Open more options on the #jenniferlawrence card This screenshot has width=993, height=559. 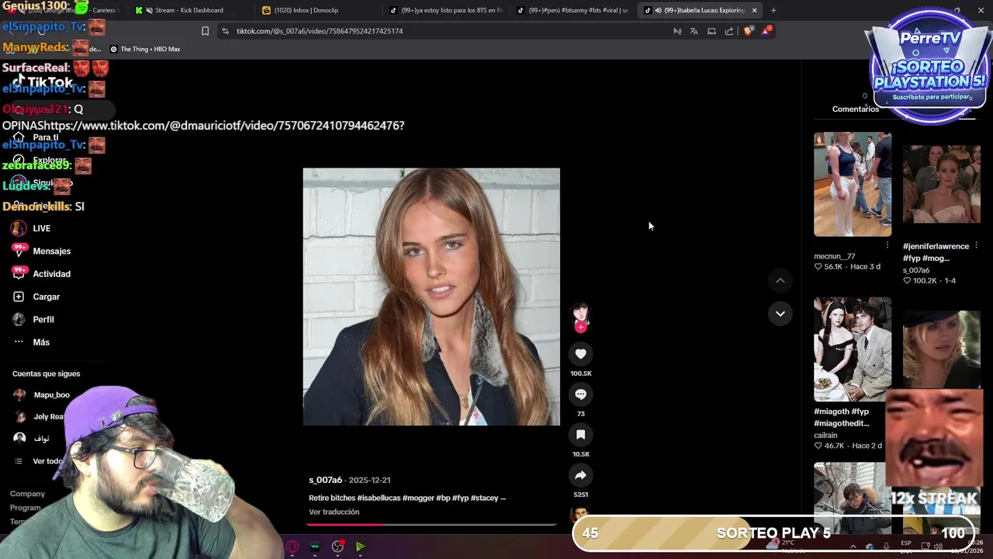point(976,245)
